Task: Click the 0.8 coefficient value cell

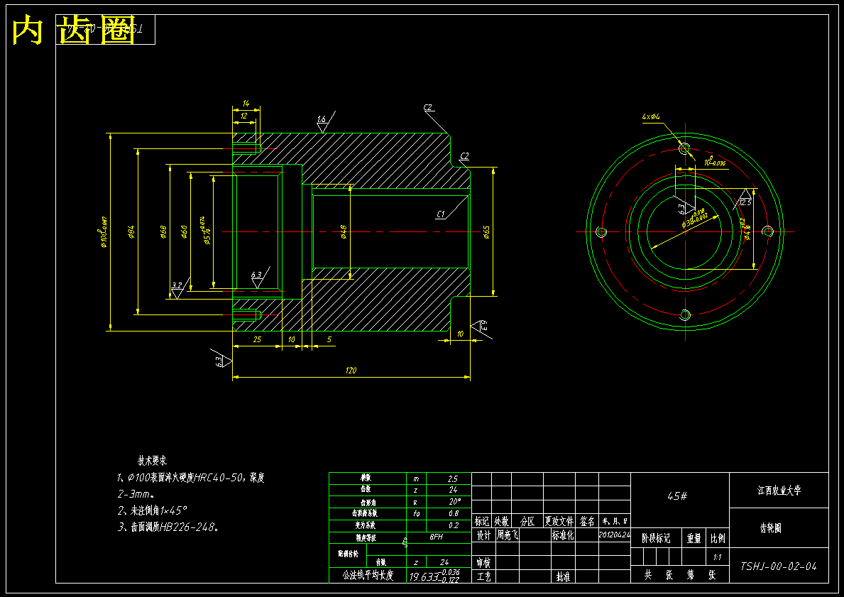Action: (449, 513)
